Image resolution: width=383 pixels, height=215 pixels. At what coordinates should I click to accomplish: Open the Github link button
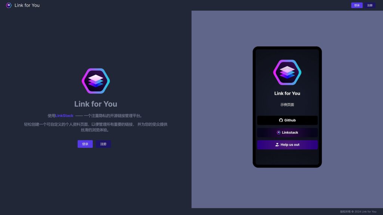tap(287, 120)
